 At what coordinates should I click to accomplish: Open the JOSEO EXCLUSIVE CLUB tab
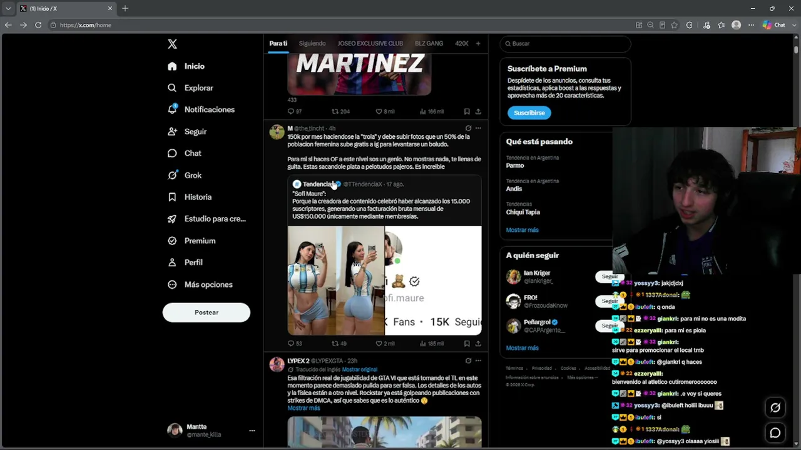[x=370, y=44]
